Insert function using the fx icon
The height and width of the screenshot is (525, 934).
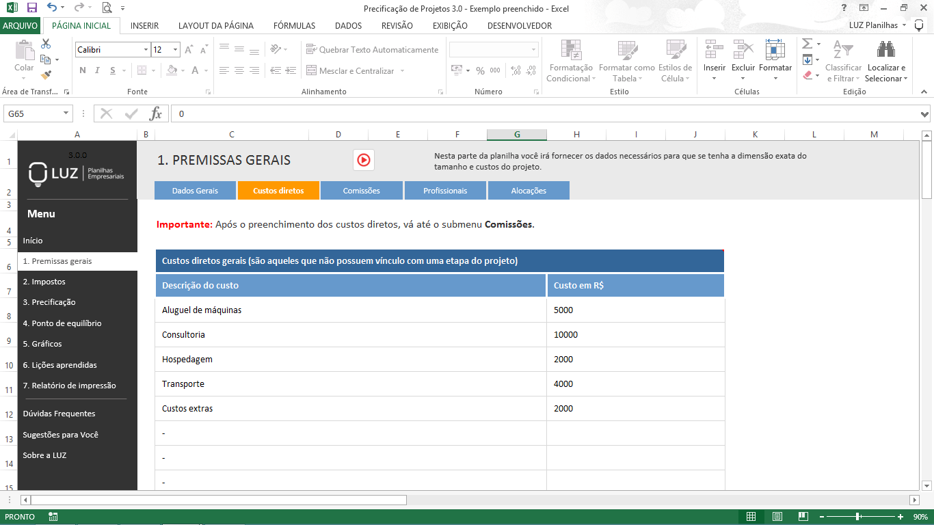(x=156, y=113)
